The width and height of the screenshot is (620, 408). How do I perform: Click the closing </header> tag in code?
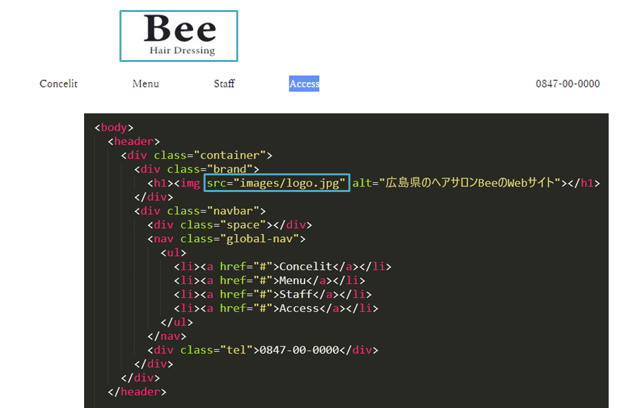pos(137,392)
